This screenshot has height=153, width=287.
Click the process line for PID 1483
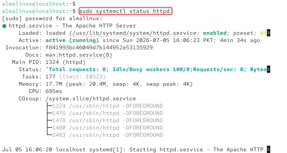tap(107, 135)
